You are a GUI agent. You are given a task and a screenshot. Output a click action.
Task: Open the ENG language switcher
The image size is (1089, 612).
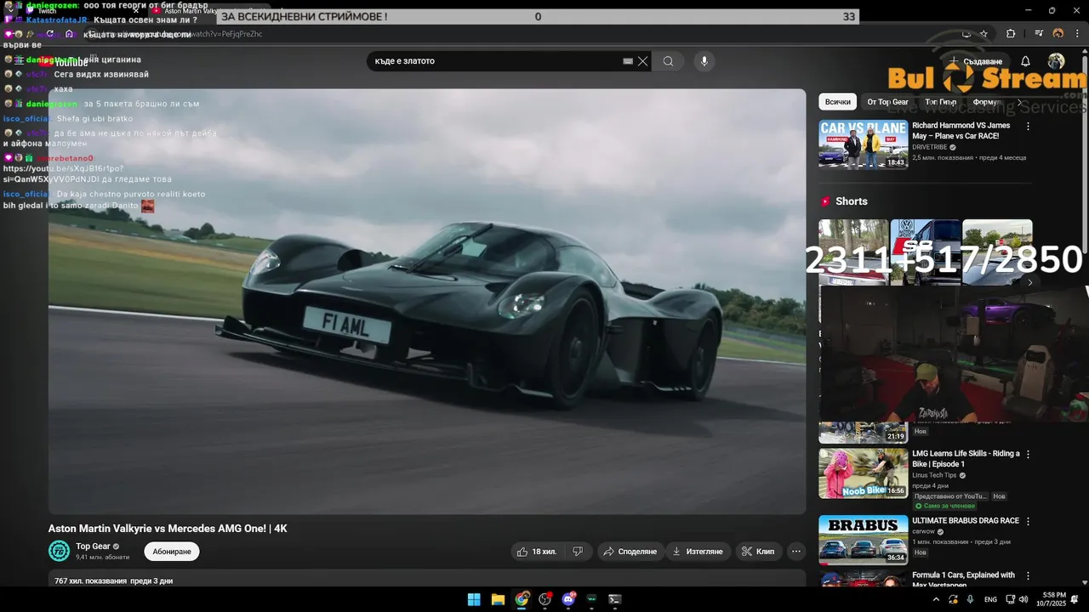tap(990, 599)
